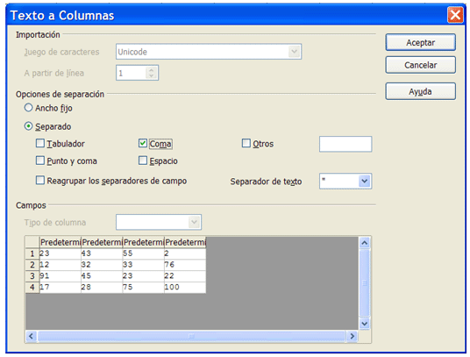Tick the Otros separator checkbox
This screenshot has height=357, width=470.
click(246, 143)
